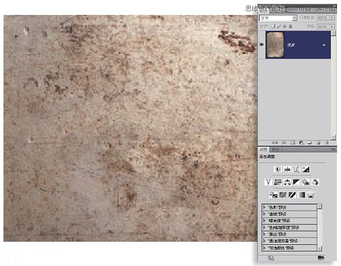Add a Gradient Map adjustment
Viewport: 341px width, 266px height.
pyautogui.click(x=301, y=195)
